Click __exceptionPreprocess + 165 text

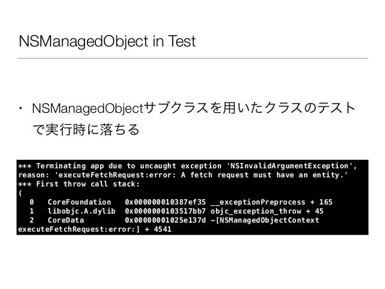pyautogui.click(x=272, y=202)
